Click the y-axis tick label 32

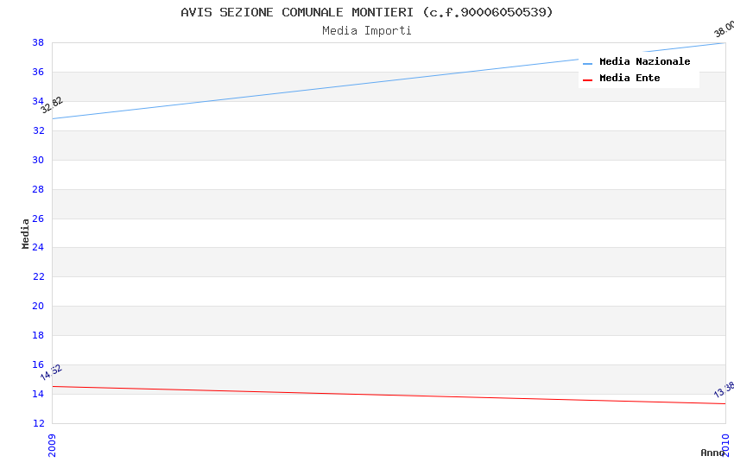pos(38,130)
